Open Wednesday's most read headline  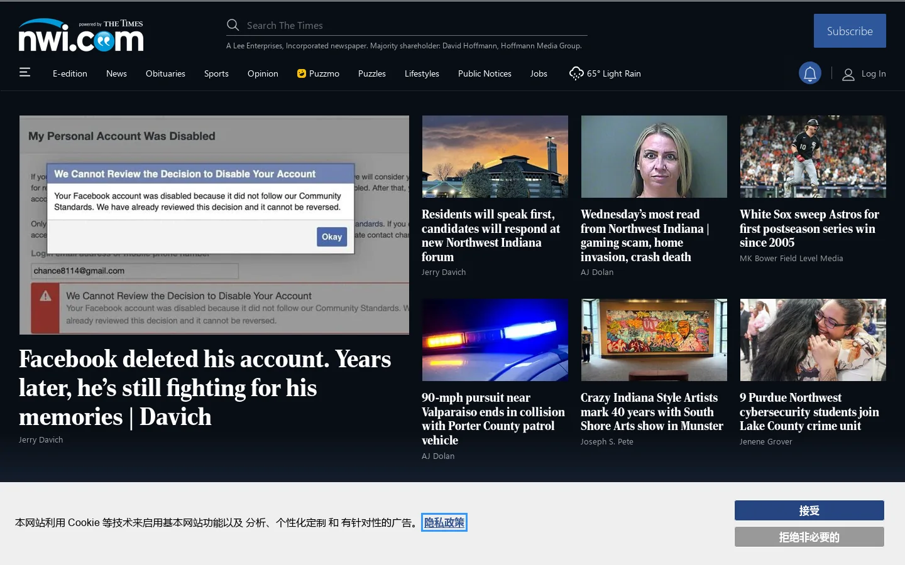645,235
